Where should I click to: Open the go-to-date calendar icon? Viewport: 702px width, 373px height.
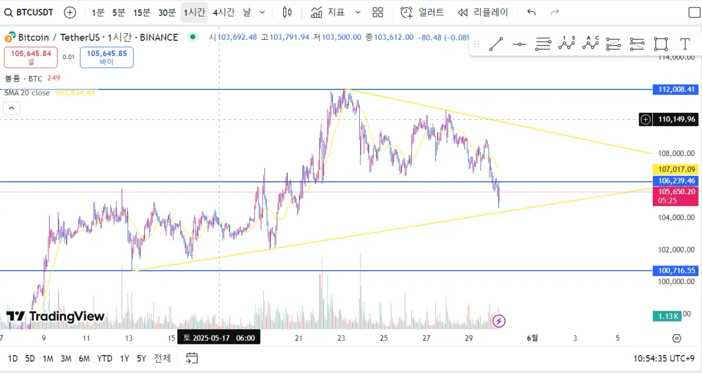(x=191, y=358)
